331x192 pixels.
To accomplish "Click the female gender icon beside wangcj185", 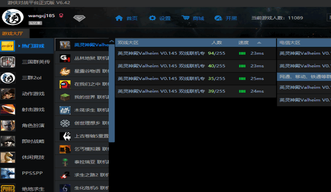I will click(61, 16).
